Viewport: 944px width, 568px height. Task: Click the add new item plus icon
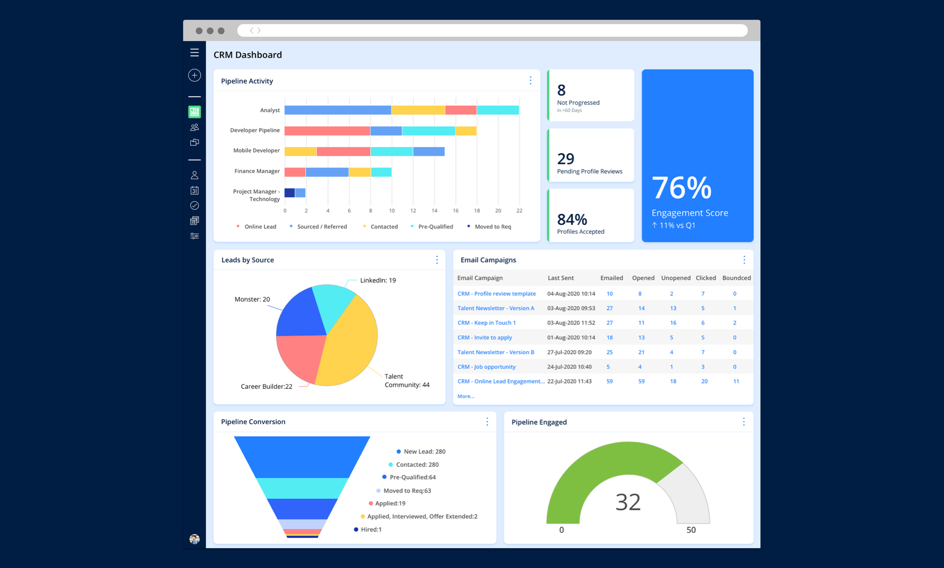194,76
